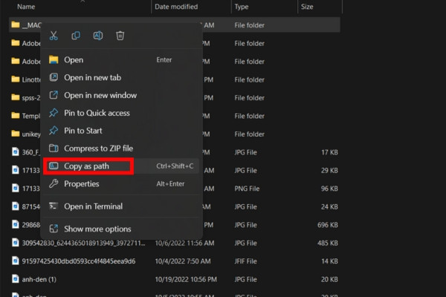Sort by the Name column header

pos(26,7)
